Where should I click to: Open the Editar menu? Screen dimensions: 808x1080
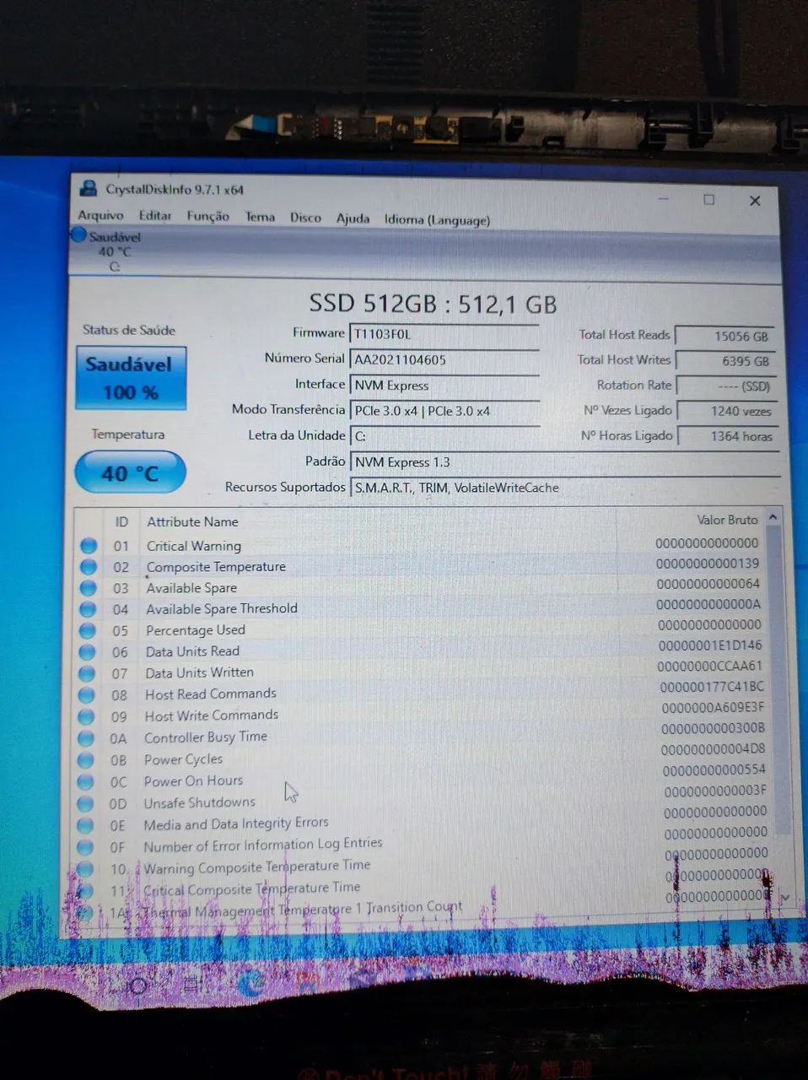point(155,215)
